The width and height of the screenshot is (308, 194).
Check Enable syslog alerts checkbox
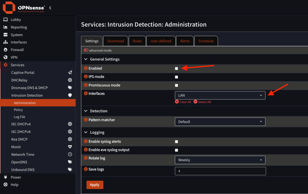176,142
